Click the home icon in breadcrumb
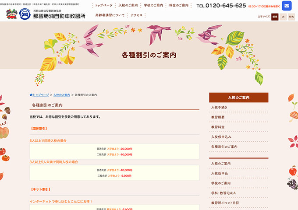 tap(31, 95)
